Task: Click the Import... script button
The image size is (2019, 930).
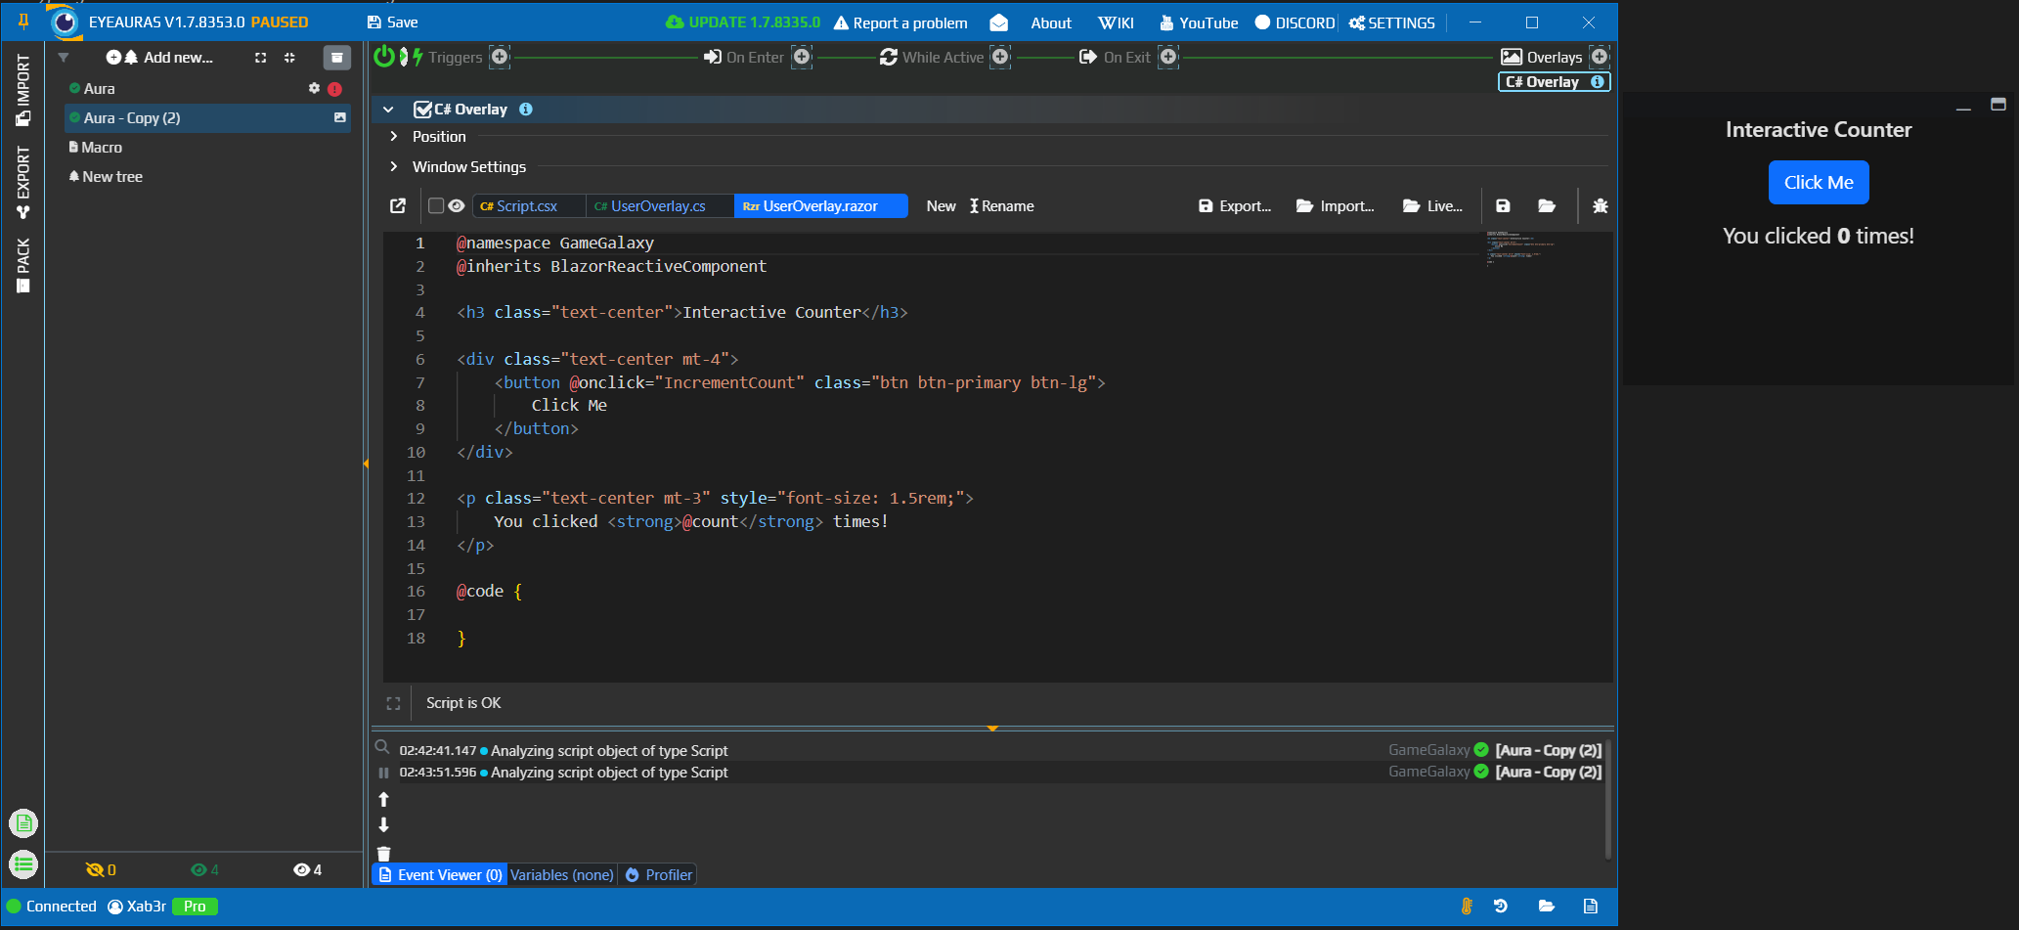Action: pos(1335,205)
